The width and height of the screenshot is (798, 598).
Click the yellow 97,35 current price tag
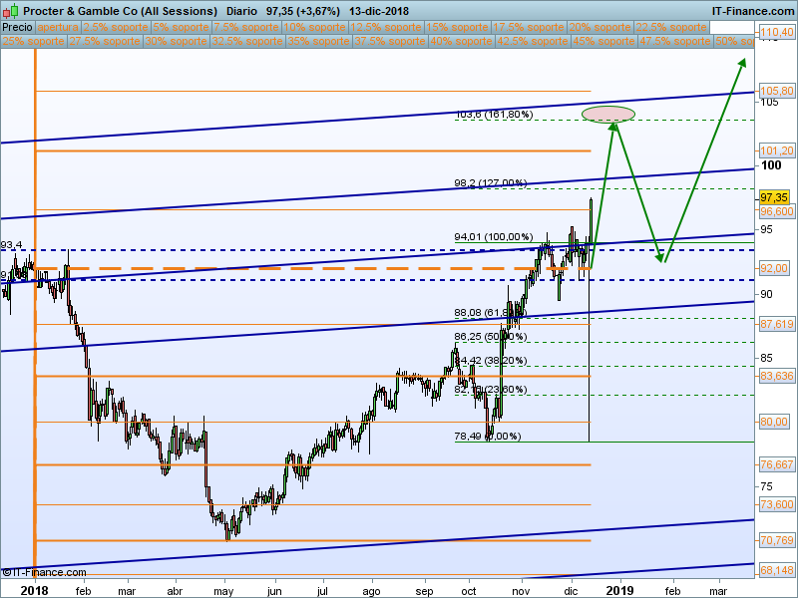[774, 197]
